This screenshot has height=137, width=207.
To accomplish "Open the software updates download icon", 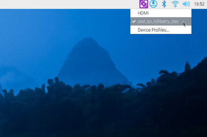I will 154,4.
